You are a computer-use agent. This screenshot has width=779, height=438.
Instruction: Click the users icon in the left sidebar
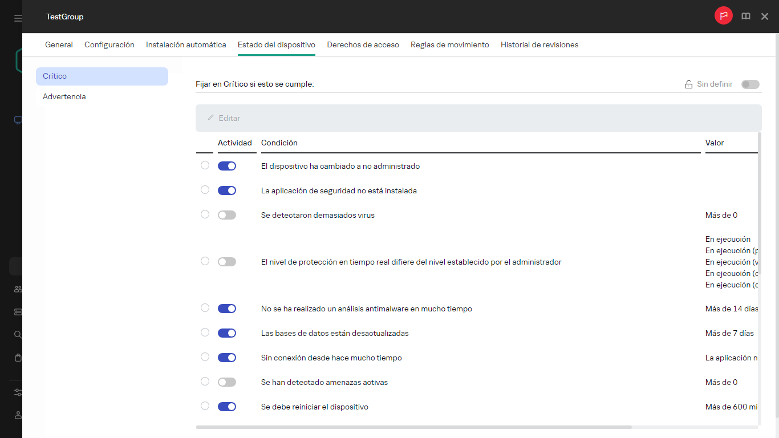(17, 289)
